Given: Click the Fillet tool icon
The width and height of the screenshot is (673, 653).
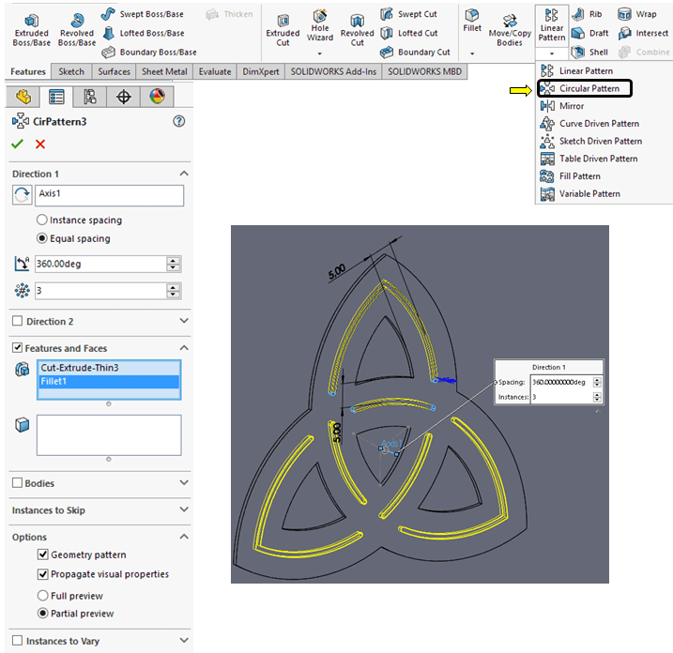Looking at the screenshot, I should coord(472,21).
